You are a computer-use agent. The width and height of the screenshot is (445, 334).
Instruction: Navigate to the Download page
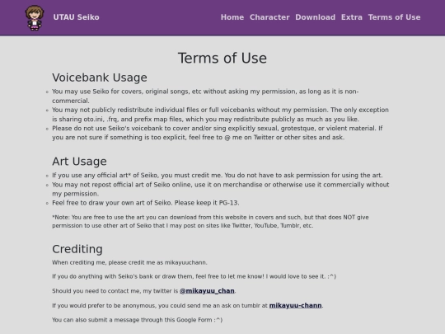[316, 17]
